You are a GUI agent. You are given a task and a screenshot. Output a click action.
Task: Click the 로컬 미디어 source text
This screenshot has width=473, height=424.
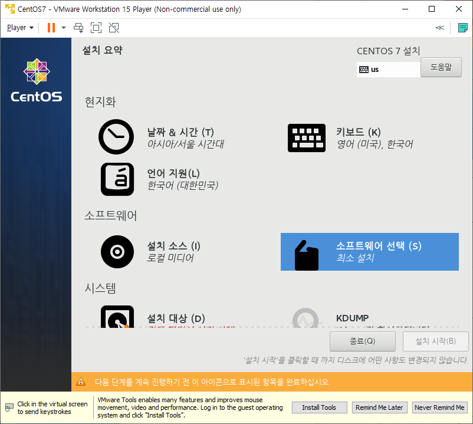170,258
